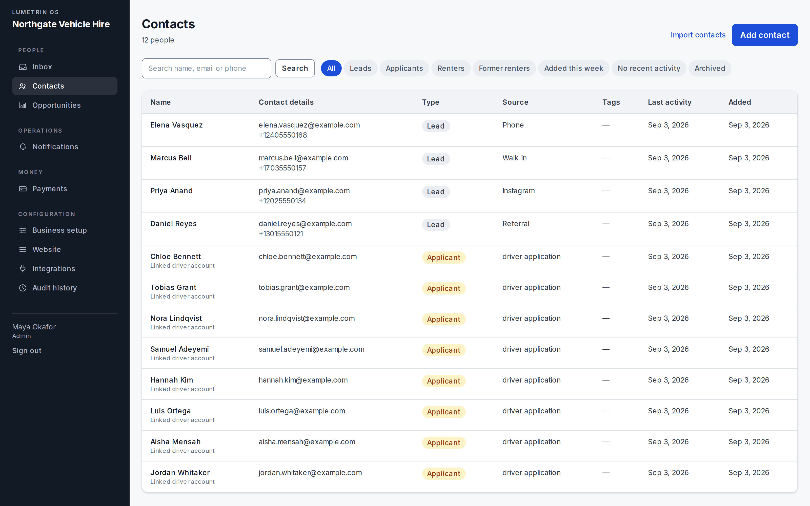Click the Add contact button

click(764, 35)
